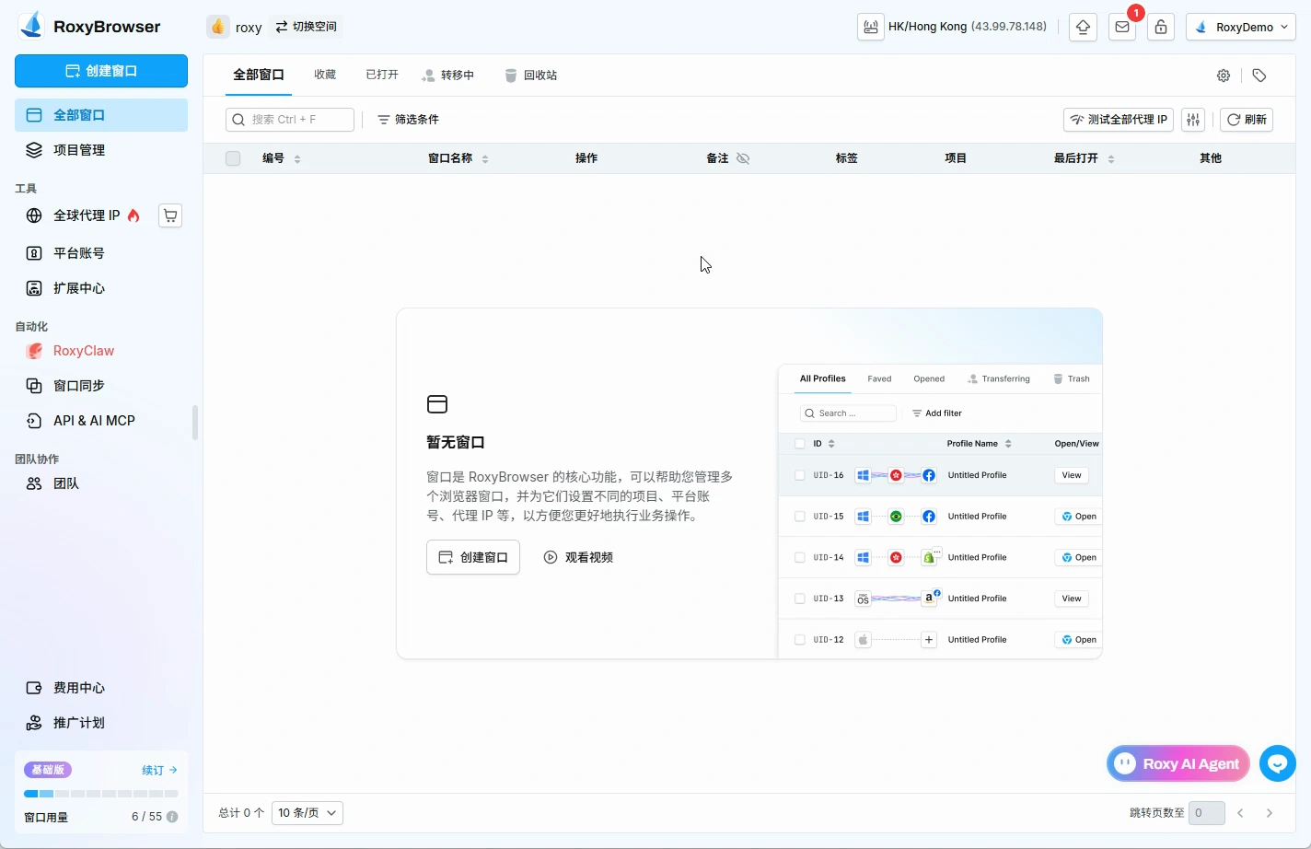1311x849 pixels.
Task: Open 扩展中心 in the sidebar
Action: [x=101, y=288]
